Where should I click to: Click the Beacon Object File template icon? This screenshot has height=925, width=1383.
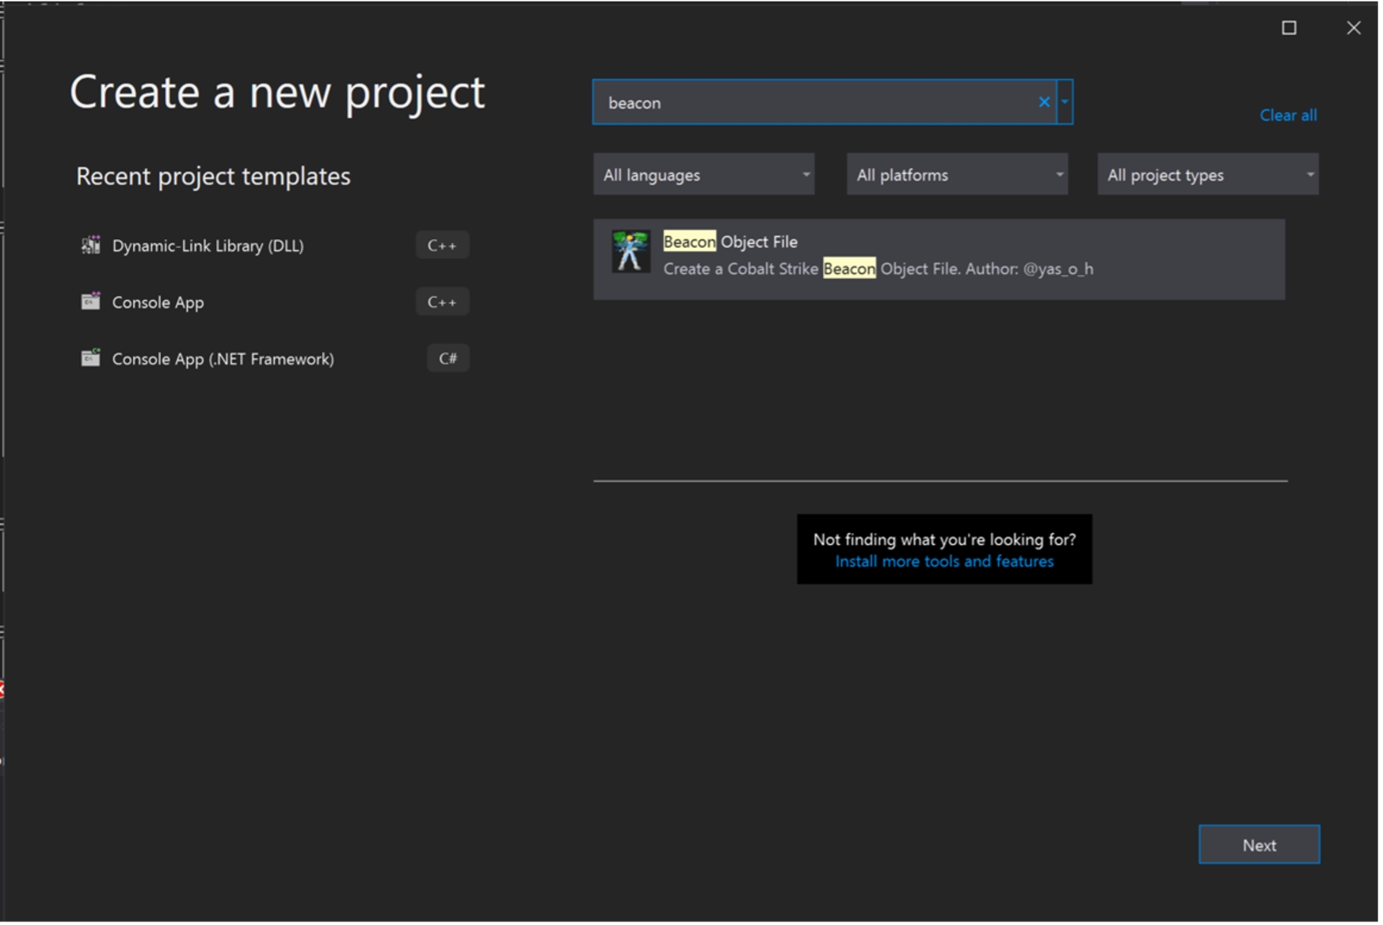point(631,252)
